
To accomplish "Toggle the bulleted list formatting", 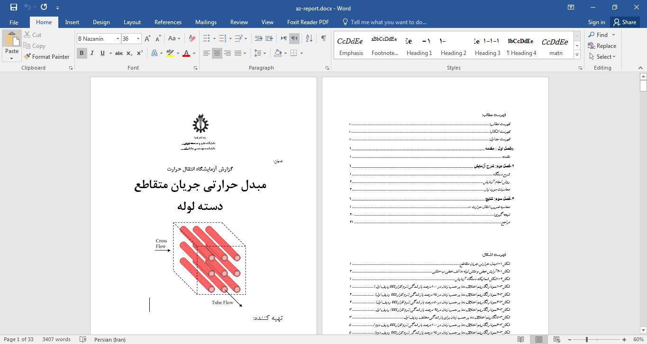I will point(206,38).
